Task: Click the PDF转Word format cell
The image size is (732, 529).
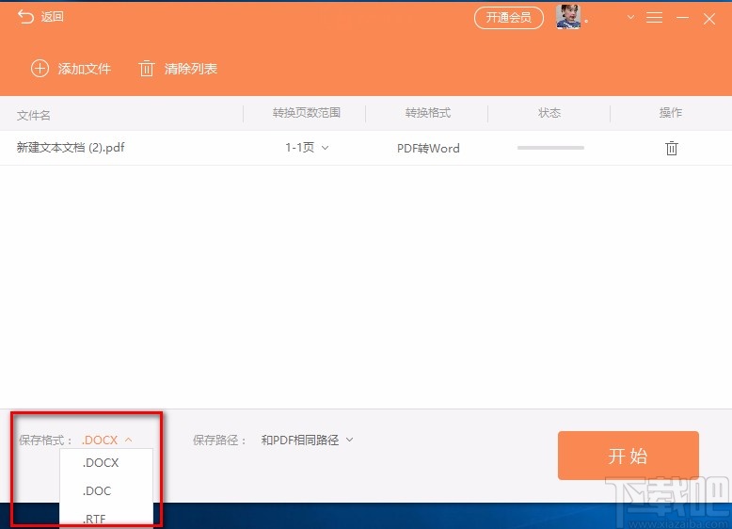Action: (428, 148)
